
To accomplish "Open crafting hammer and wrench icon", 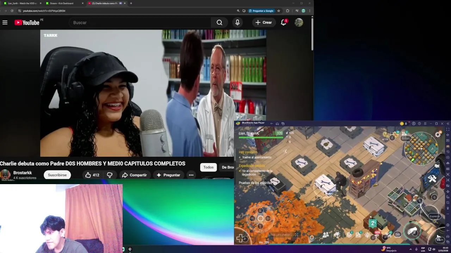I will point(432,179).
